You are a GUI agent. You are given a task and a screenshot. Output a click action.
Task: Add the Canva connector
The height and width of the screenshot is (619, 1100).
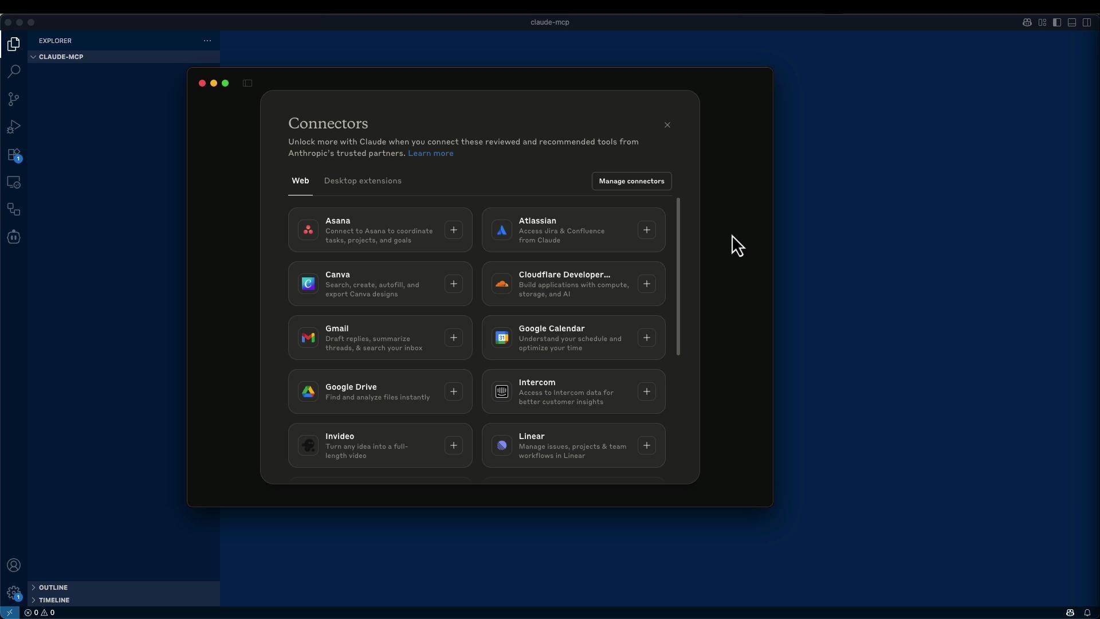pyautogui.click(x=454, y=284)
